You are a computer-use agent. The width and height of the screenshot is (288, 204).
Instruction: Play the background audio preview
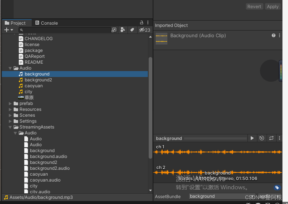[252, 138]
